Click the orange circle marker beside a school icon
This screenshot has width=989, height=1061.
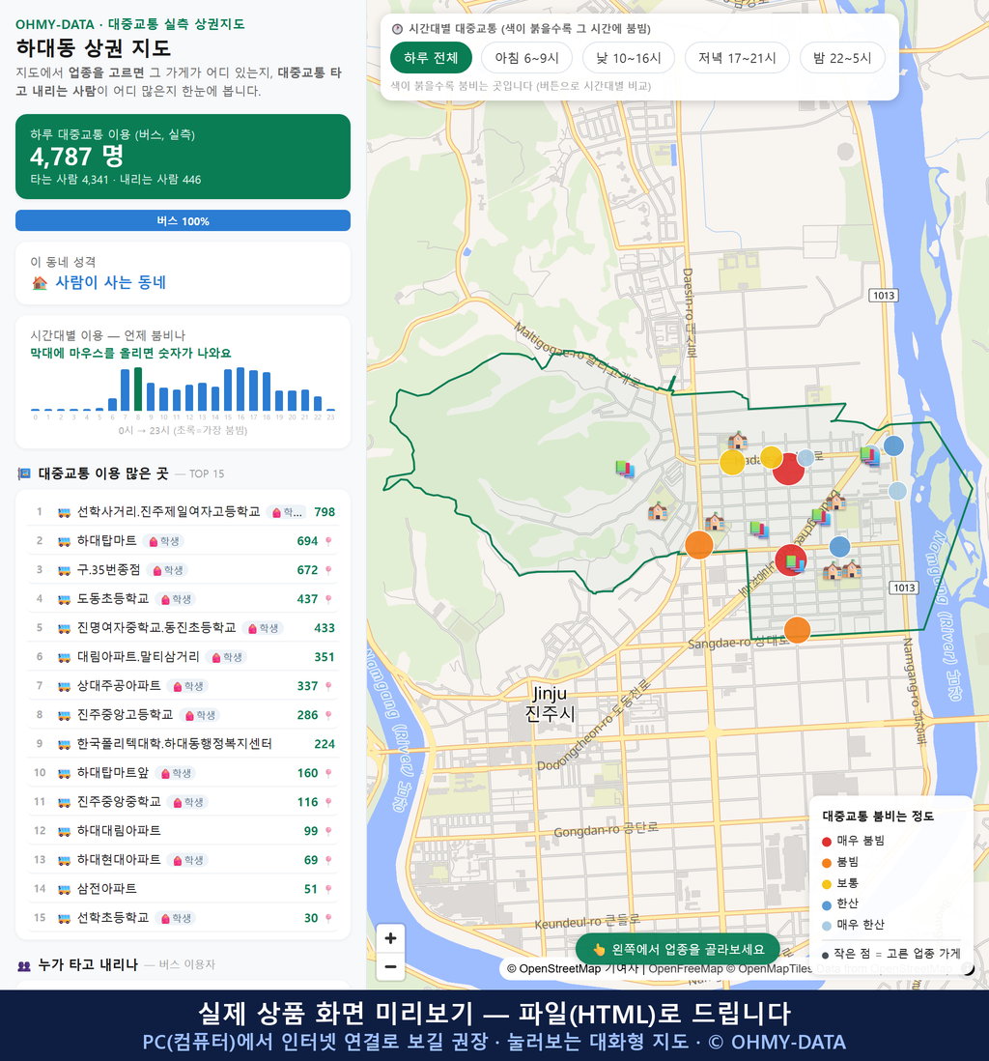[x=699, y=545]
